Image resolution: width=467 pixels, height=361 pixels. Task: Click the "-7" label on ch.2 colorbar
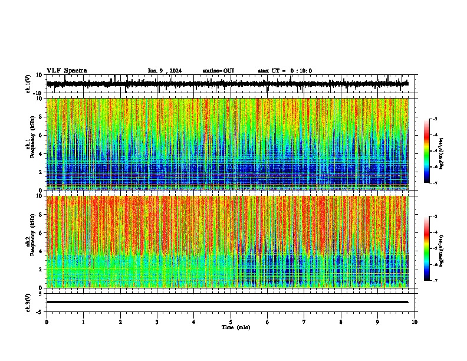[435, 280]
